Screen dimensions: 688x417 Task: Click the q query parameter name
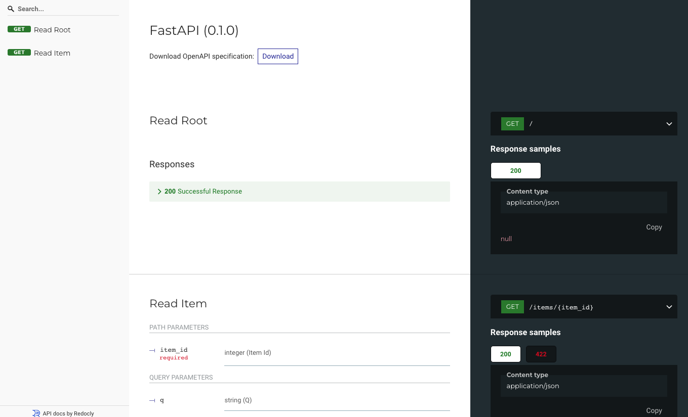click(162, 400)
